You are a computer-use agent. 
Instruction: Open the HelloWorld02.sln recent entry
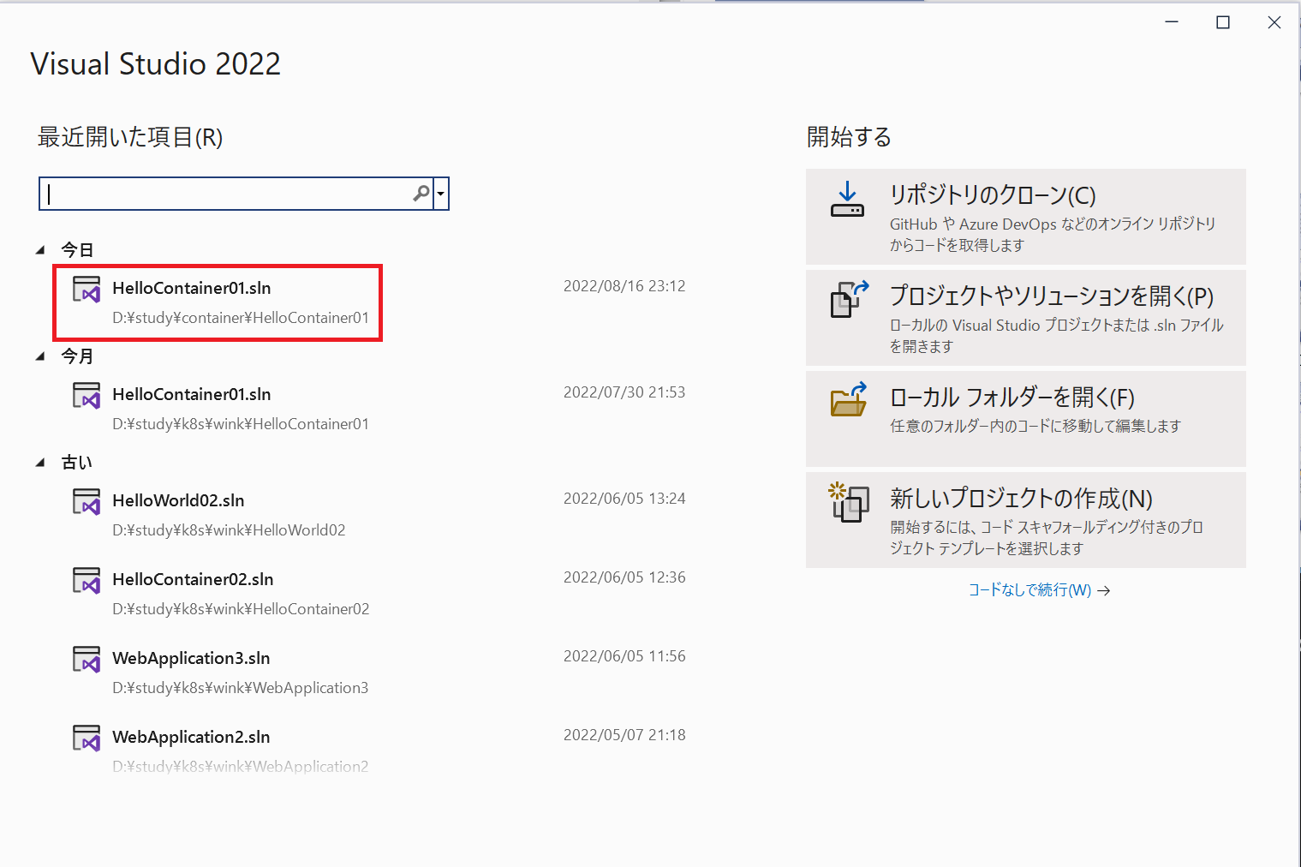pyautogui.click(x=377, y=515)
